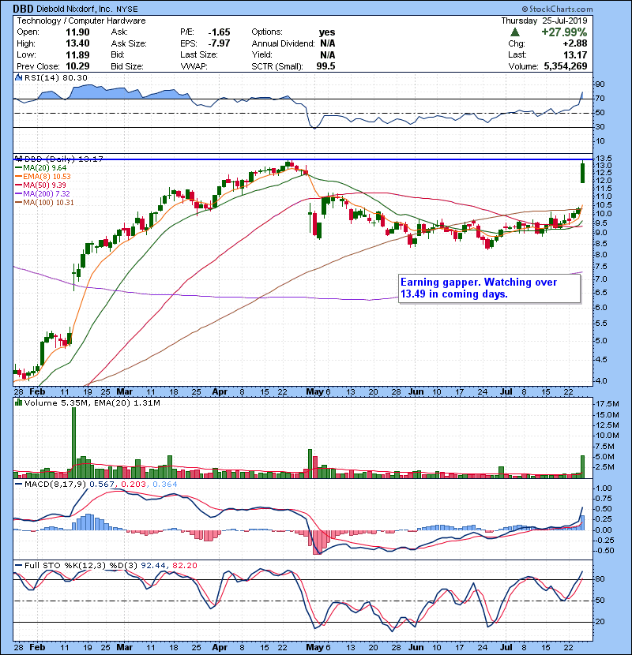This screenshot has height=655, width=632.
Task: Click the stochastic %D value 82.20
Action: (184, 566)
